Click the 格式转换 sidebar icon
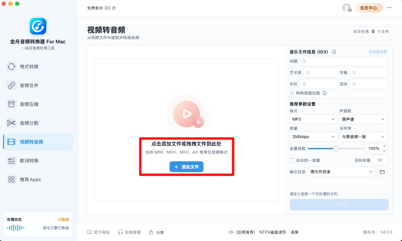 point(11,67)
